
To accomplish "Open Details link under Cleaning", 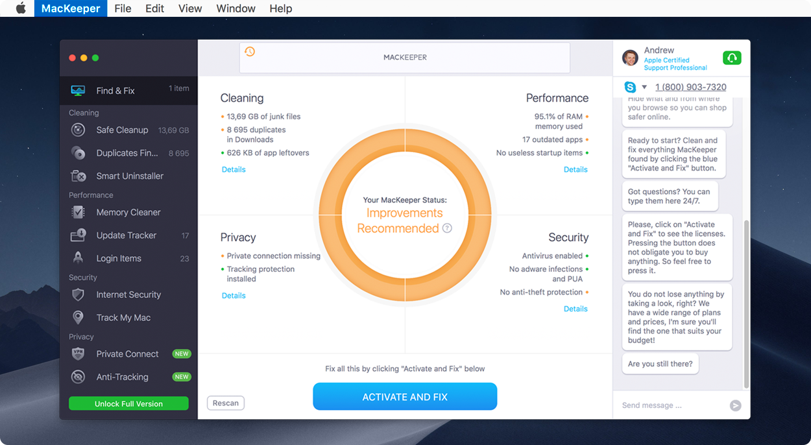I will (234, 169).
